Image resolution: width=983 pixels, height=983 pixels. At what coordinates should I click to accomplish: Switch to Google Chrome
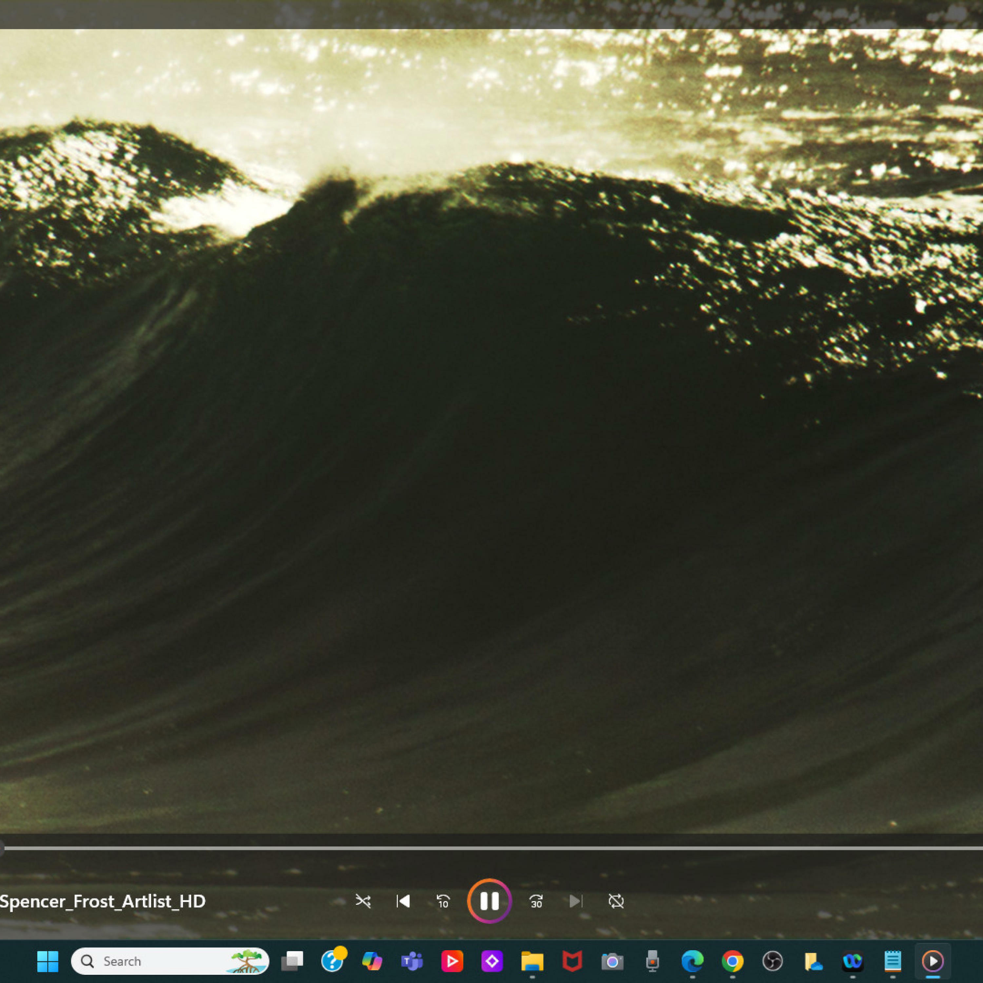pos(732,961)
